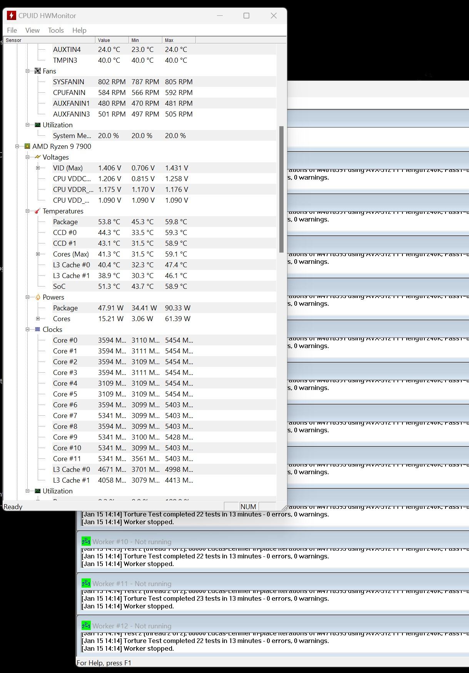The height and width of the screenshot is (673, 469).
Task: Open the View menu
Action: (32, 30)
